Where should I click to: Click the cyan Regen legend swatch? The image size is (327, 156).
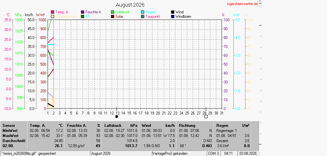pyautogui.click(x=143, y=12)
